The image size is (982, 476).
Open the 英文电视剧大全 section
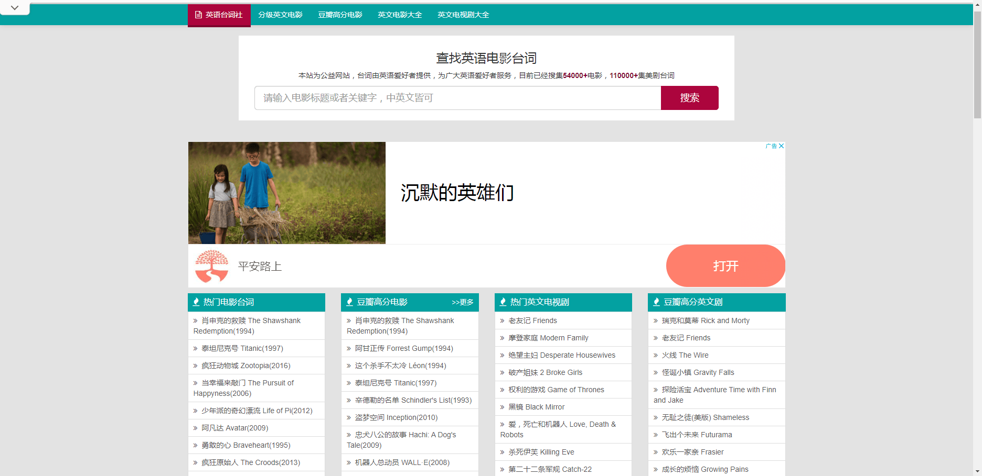coord(463,15)
